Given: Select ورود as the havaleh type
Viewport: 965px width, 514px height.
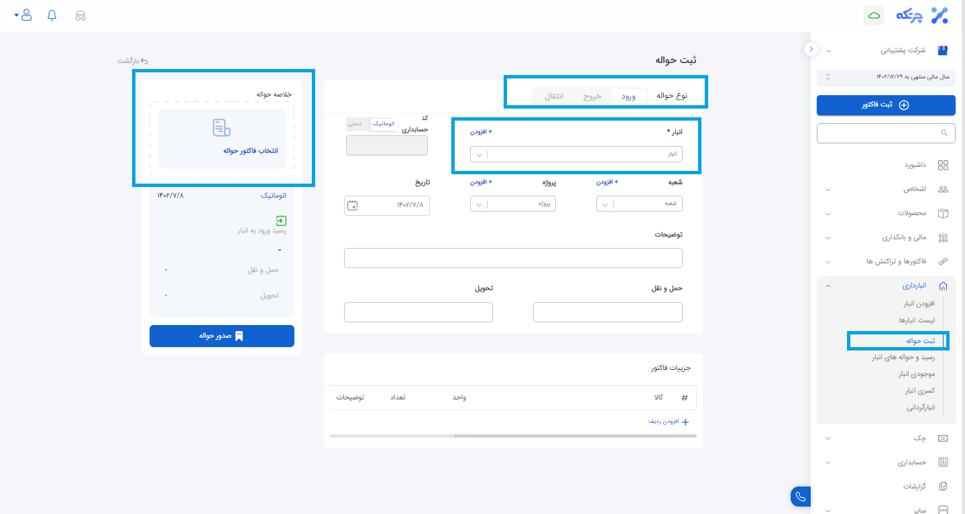Looking at the screenshot, I should pos(628,97).
